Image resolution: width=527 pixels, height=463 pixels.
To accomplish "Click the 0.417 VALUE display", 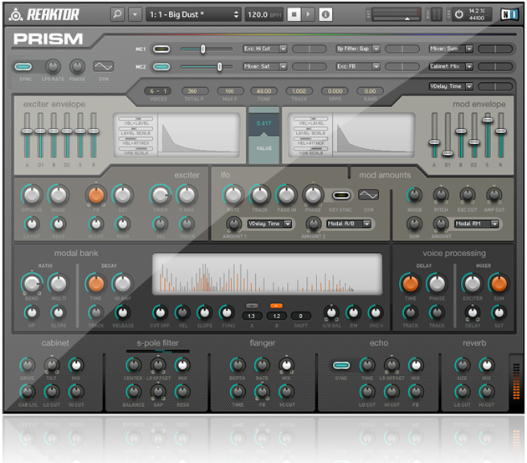I will [263, 123].
